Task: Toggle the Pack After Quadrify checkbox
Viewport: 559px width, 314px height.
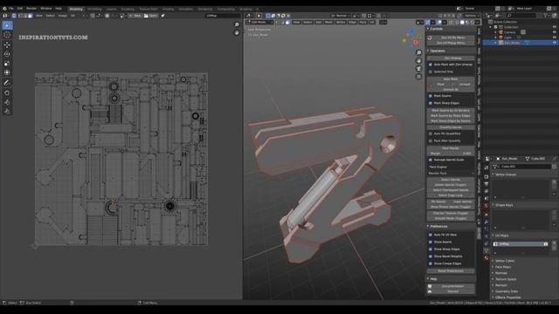Action: coord(431,140)
